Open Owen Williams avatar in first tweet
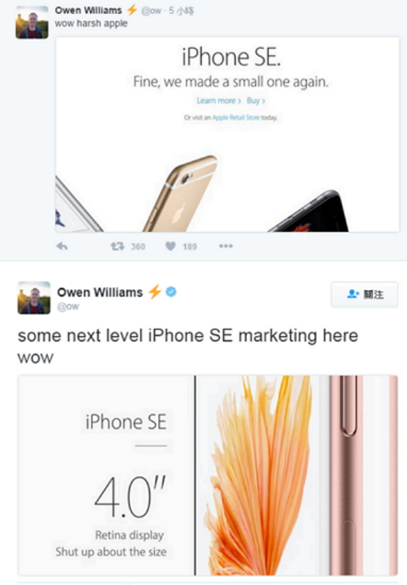The height and width of the screenshot is (585, 407). coord(32,23)
